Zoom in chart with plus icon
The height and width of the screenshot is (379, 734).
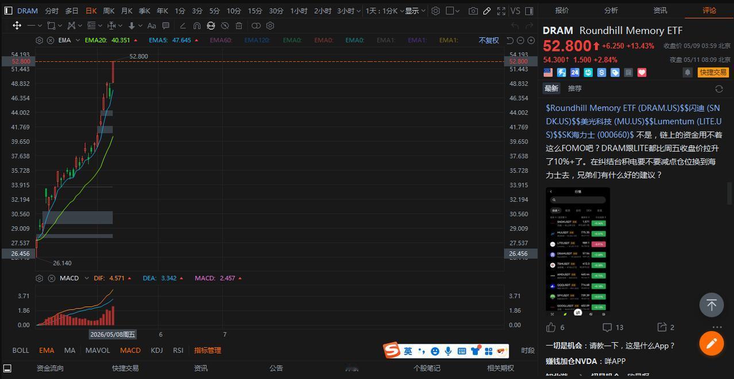tap(531, 40)
